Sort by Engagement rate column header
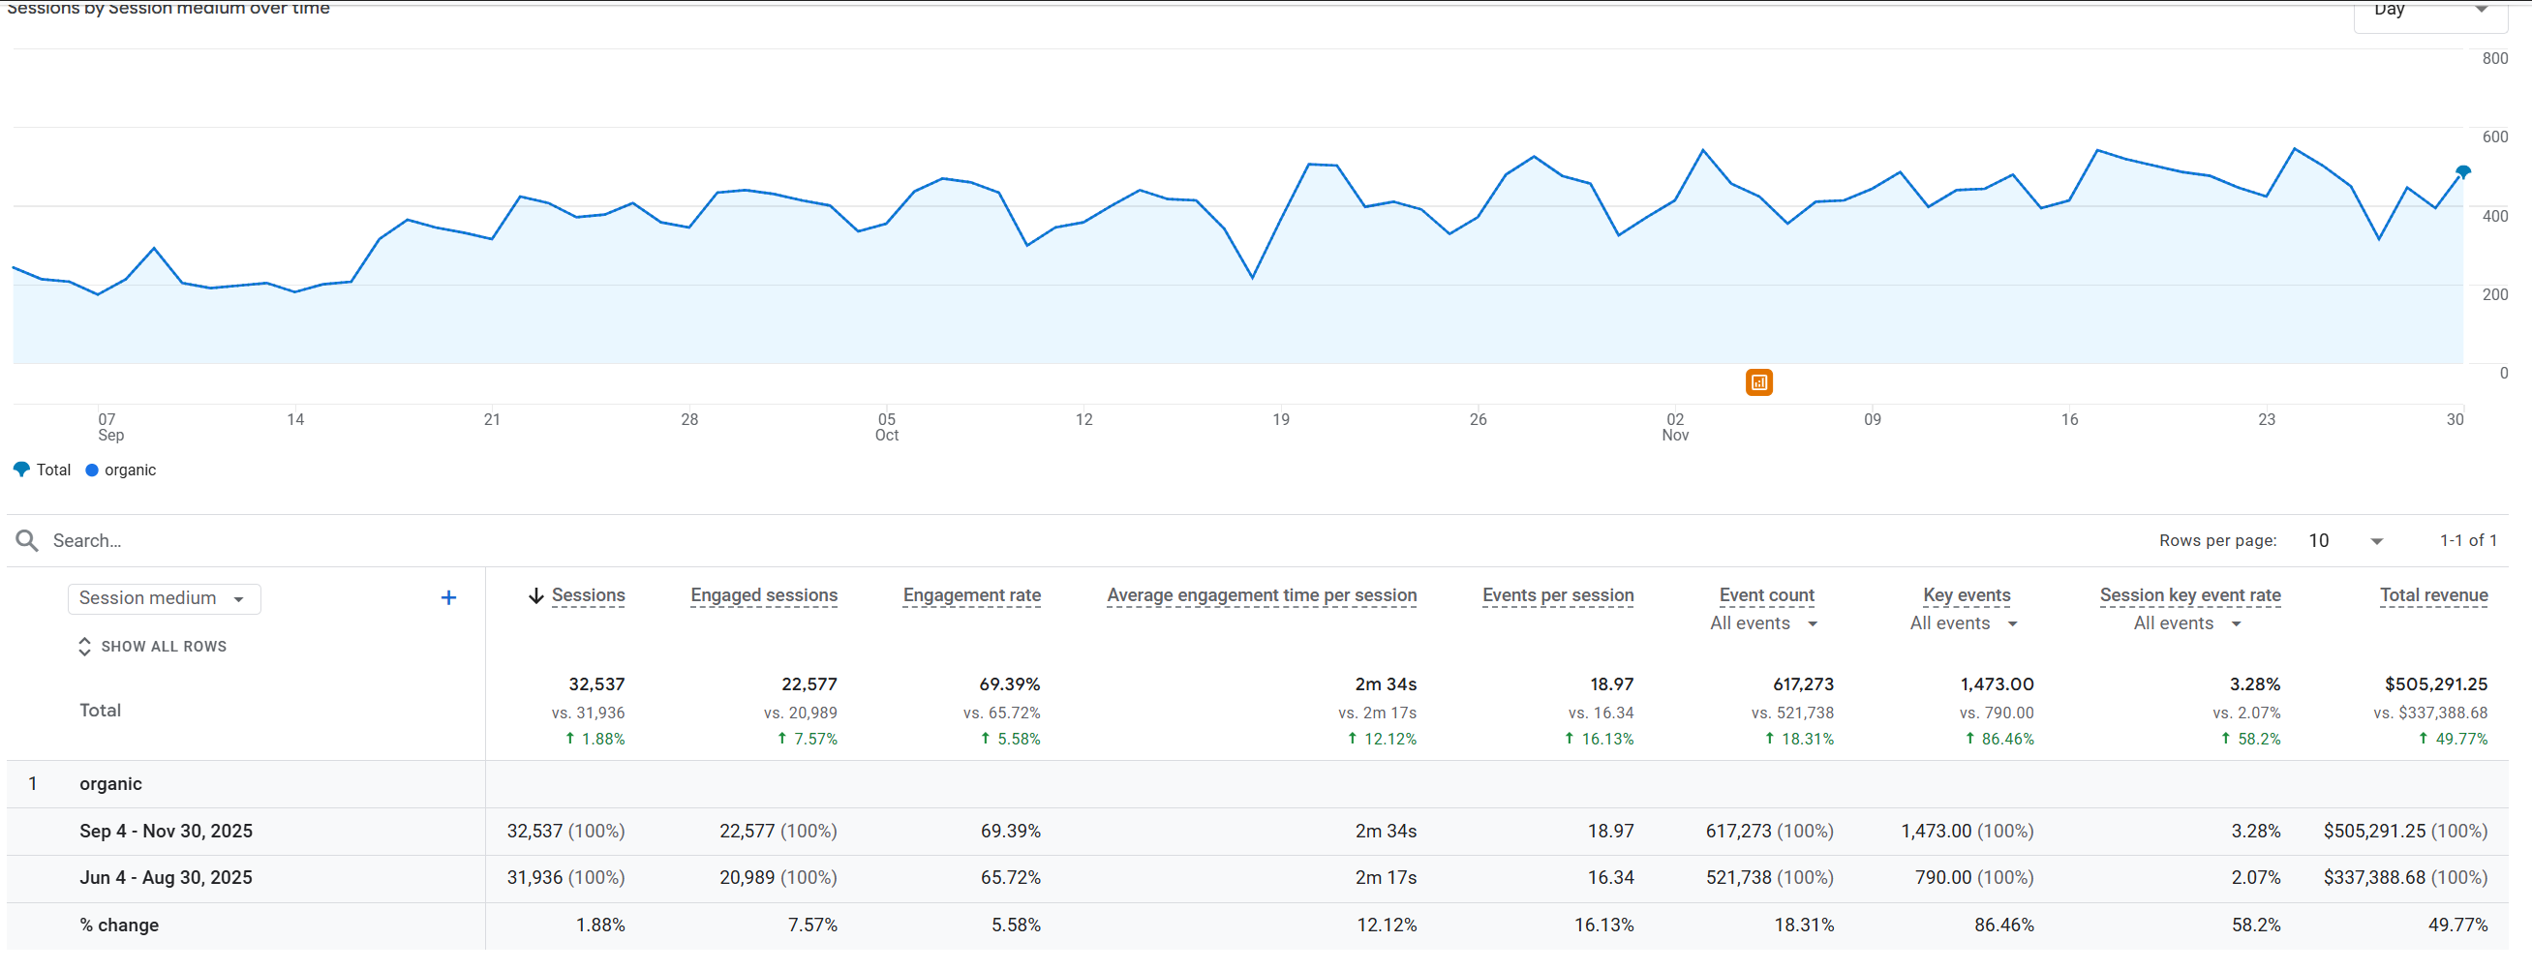Screen dimensions: 2532x971 click(x=971, y=595)
